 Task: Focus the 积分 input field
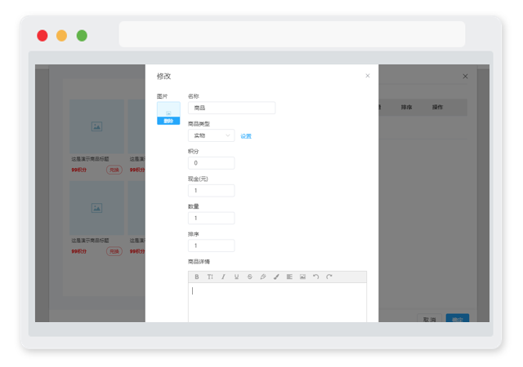coord(211,163)
